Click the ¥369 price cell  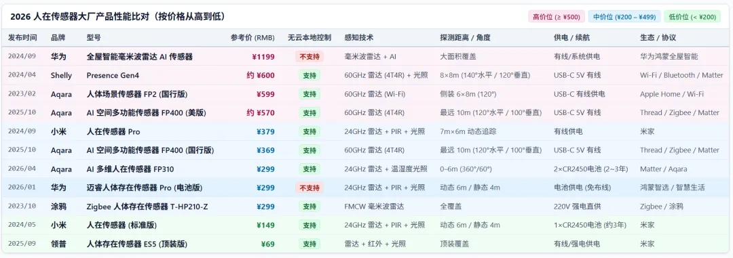pyautogui.click(x=265, y=150)
